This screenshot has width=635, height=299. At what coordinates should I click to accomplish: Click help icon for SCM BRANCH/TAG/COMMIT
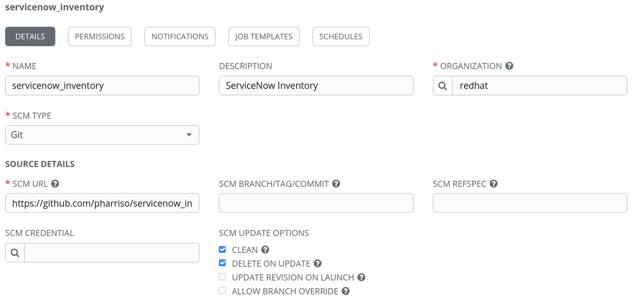[336, 183]
